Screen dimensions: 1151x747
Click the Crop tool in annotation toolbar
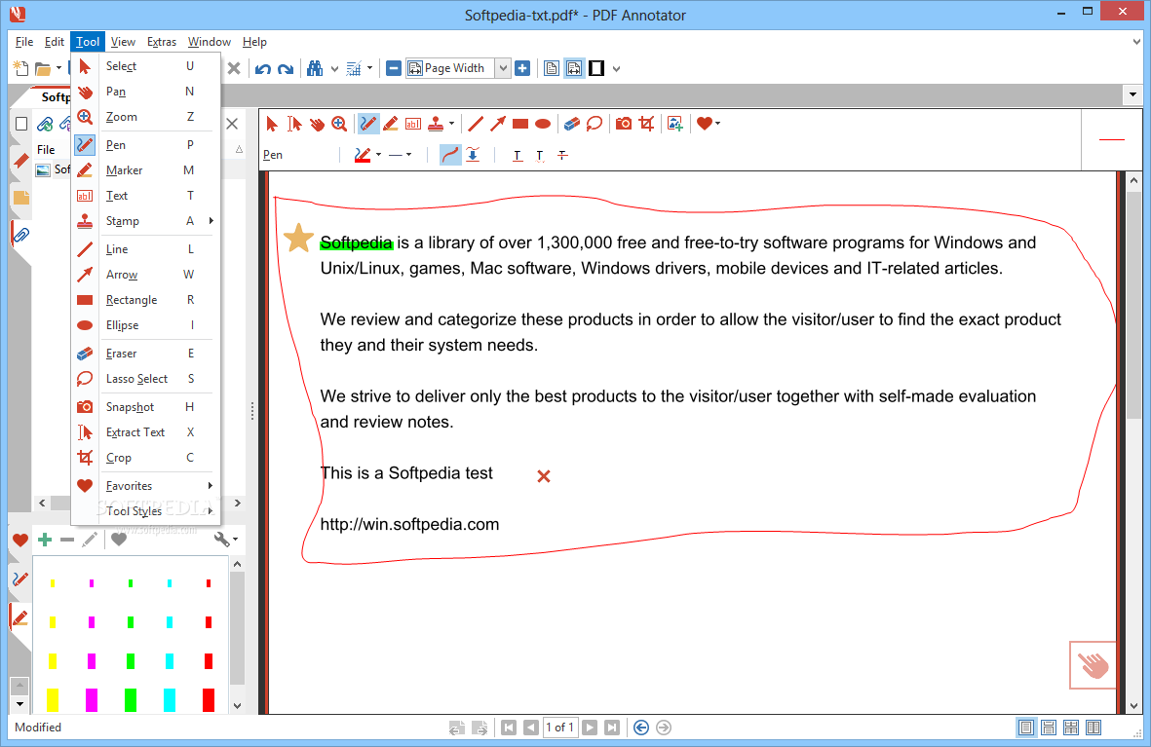tap(646, 124)
